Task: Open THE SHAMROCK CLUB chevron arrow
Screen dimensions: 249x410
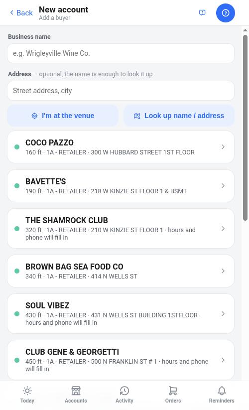Action: click(223, 229)
